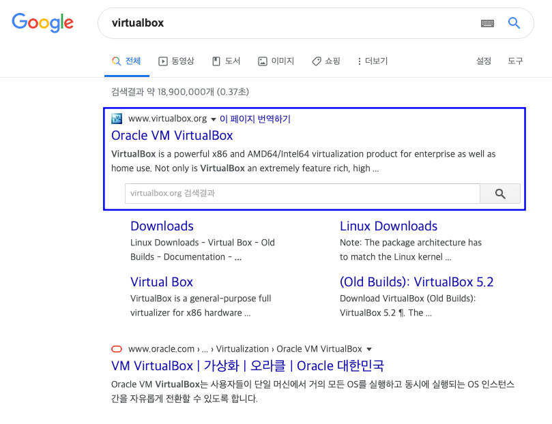Viewport: 552px width, 424px height.
Task: Open VM VirtualBox | 가상화 | 오라클 result
Action: coord(248,365)
